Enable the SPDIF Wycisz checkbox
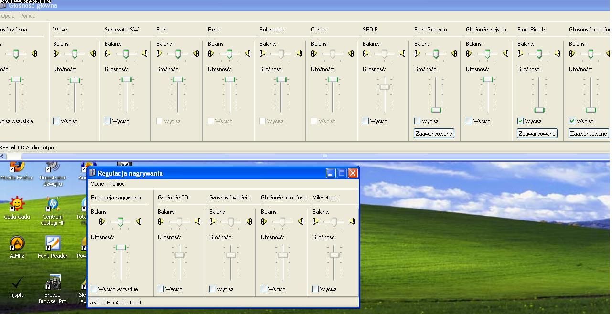 [365, 121]
